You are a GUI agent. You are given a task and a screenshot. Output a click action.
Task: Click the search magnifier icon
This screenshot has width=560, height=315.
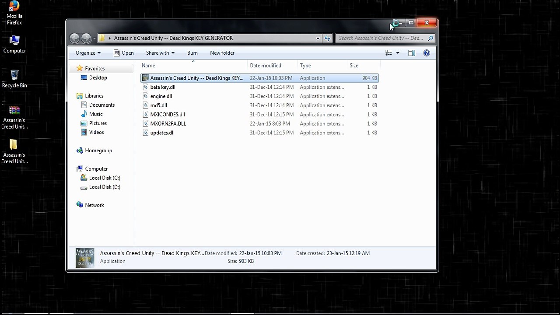tap(430, 38)
